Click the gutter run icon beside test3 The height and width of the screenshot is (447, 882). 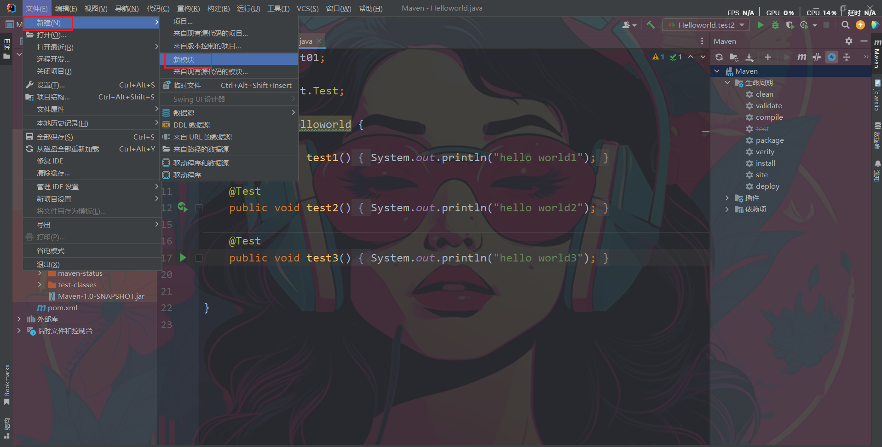click(183, 258)
